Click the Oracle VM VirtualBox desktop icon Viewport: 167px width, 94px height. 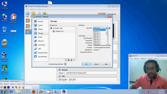4,57
